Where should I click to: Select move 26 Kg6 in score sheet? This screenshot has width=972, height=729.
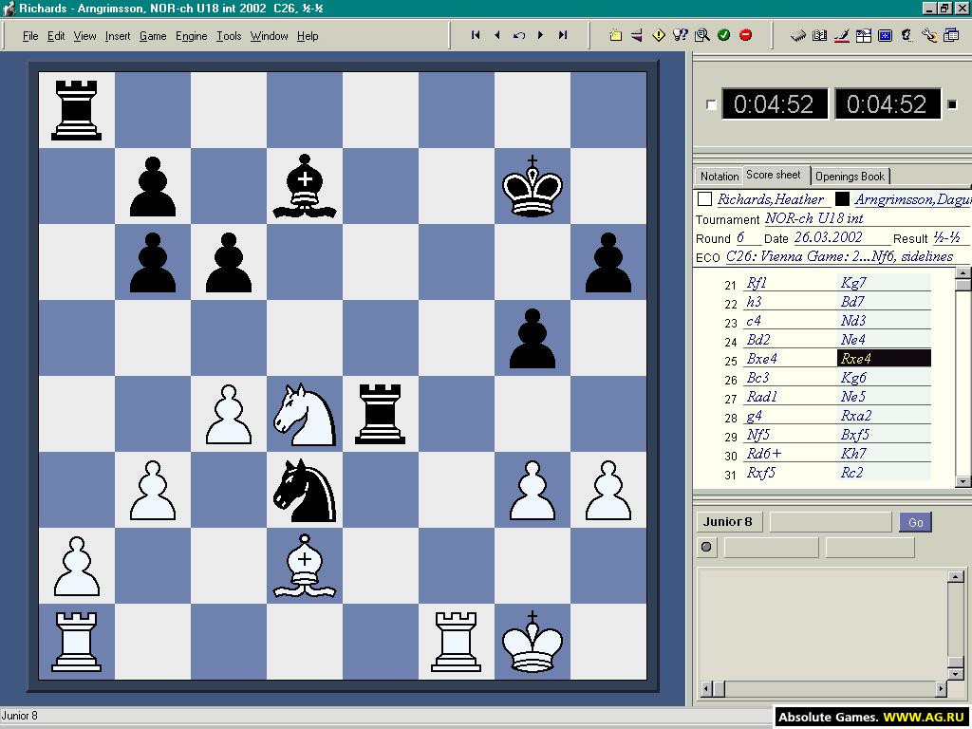pyautogui.click(x=884, y=378)
